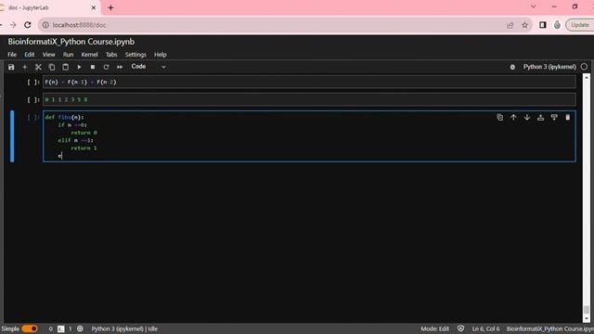Image resolution: width=594 pixels, height=334 pixels.
Task: Click the F(n) formula cell input
Action: (309, 82)
